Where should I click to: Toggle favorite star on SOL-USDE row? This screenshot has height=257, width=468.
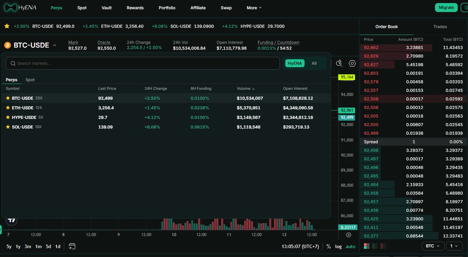(x=8, y=127)
